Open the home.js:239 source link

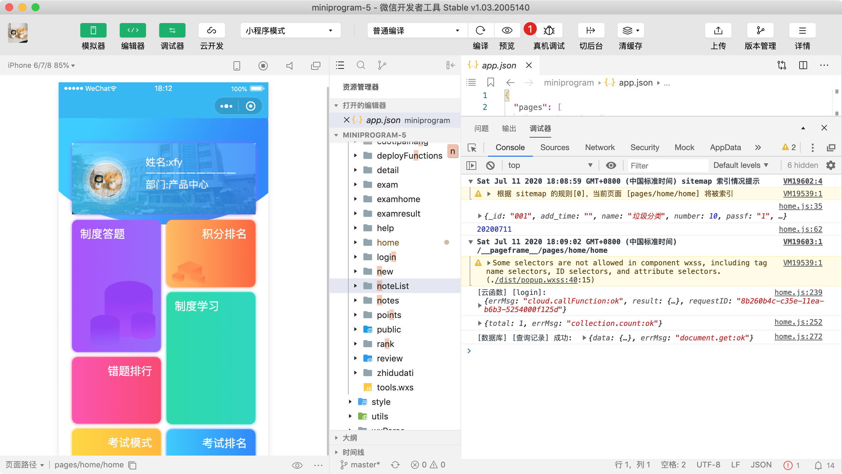click(x=798, y=292)
